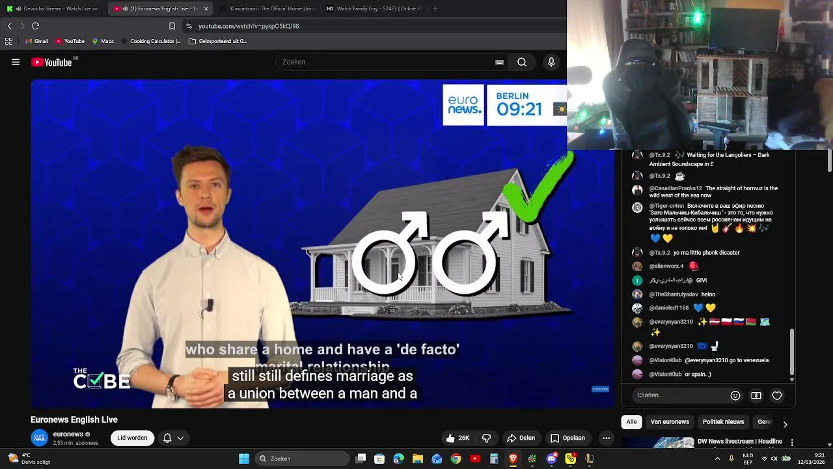
Task: Open weather widget showing 4°C
Action: click(29, 459)
